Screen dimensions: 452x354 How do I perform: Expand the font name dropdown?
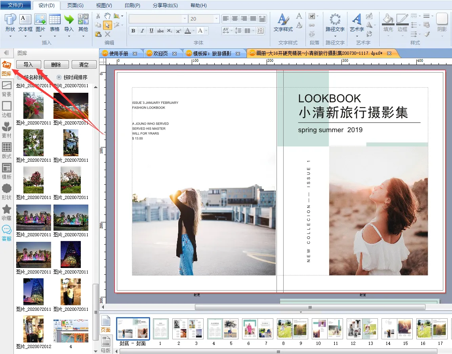coord(185,19)
